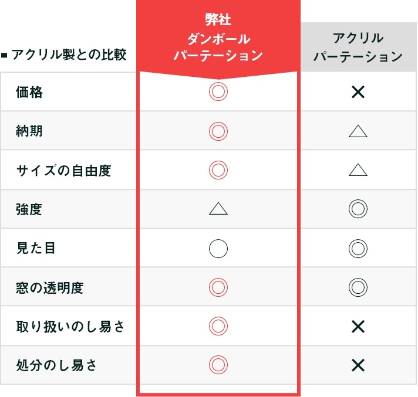Click the 価格 row label

point(29,92)
